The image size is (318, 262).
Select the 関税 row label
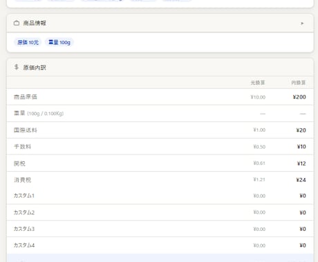pyautogui.click(x=19, y=163)
